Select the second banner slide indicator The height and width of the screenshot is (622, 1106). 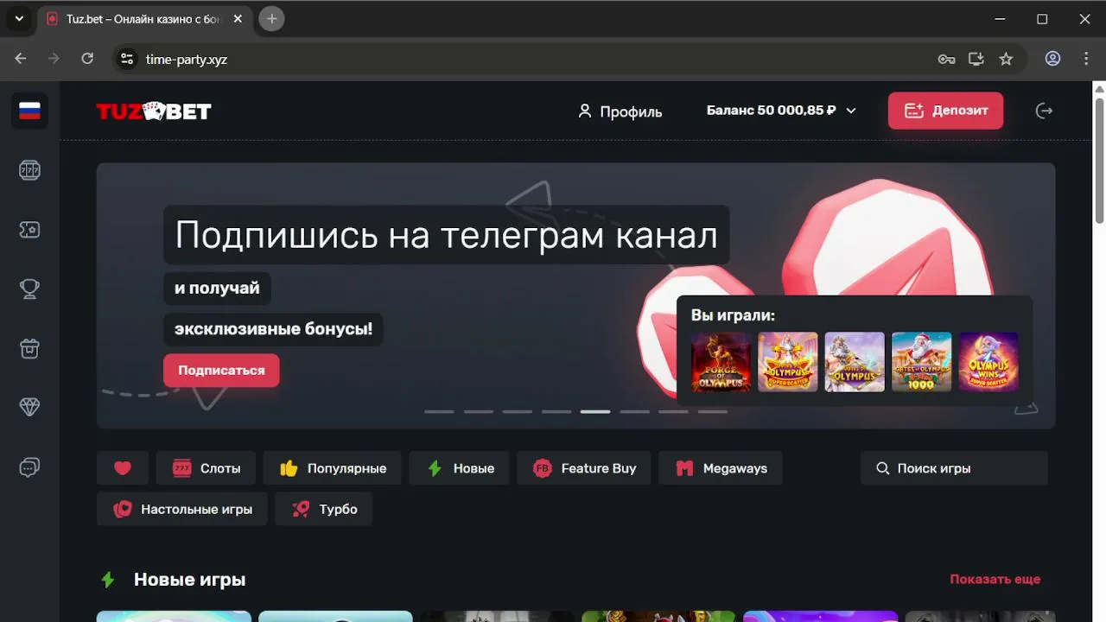[478, 412]
